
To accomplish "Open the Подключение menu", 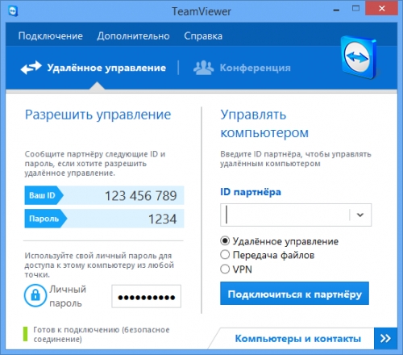I will (51, 36).
